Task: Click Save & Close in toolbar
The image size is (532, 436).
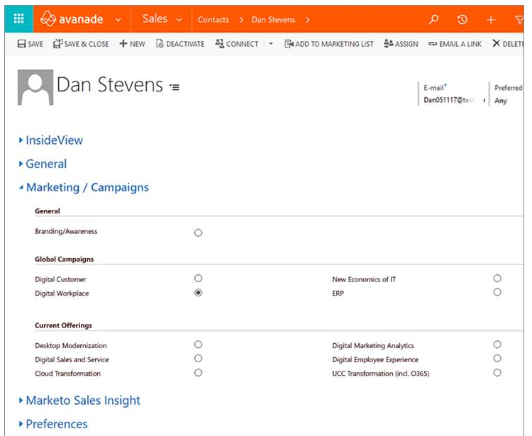Action: (81, 44)
